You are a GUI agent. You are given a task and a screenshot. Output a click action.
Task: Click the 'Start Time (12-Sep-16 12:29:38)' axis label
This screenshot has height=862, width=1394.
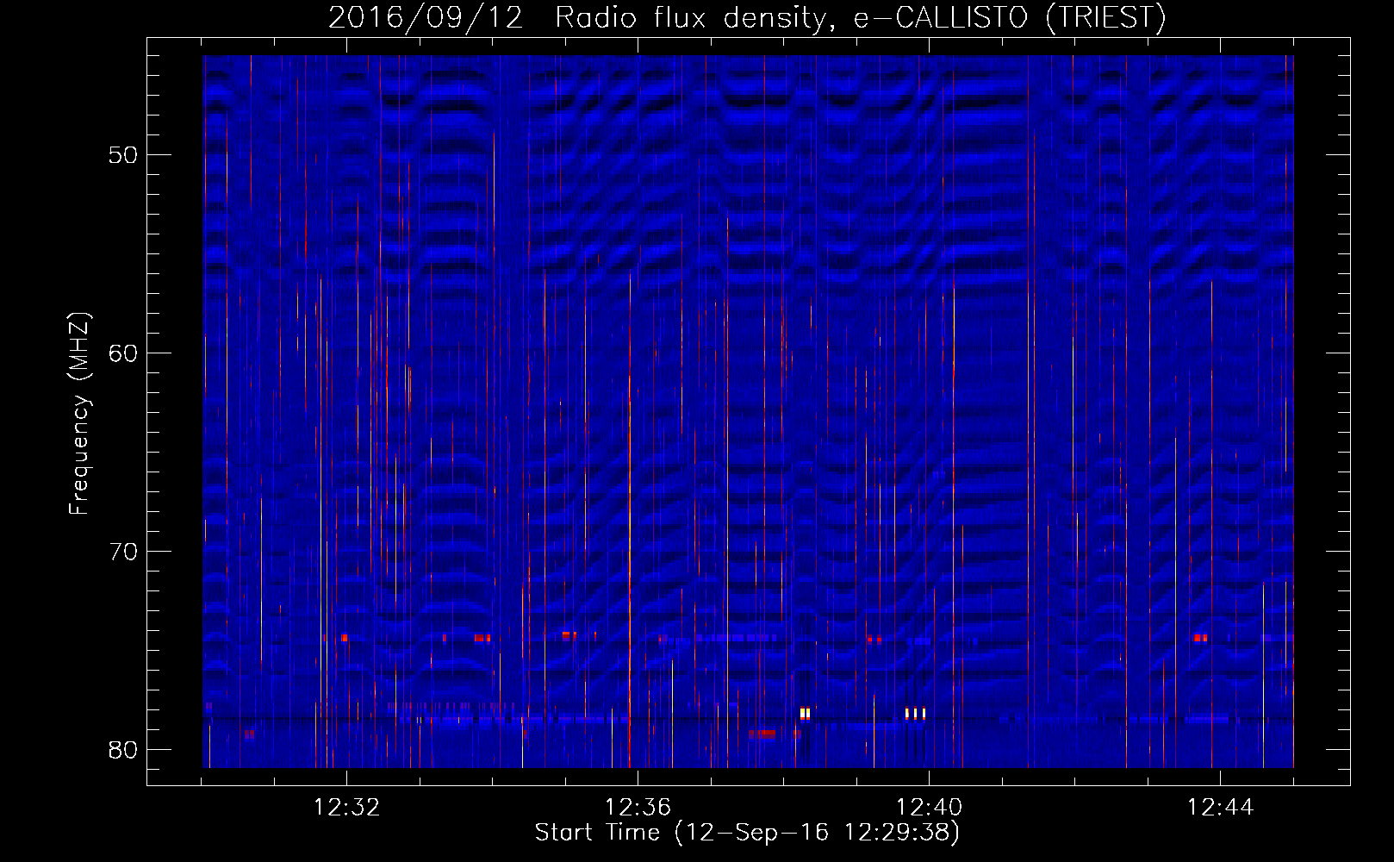tap(747, 833)
